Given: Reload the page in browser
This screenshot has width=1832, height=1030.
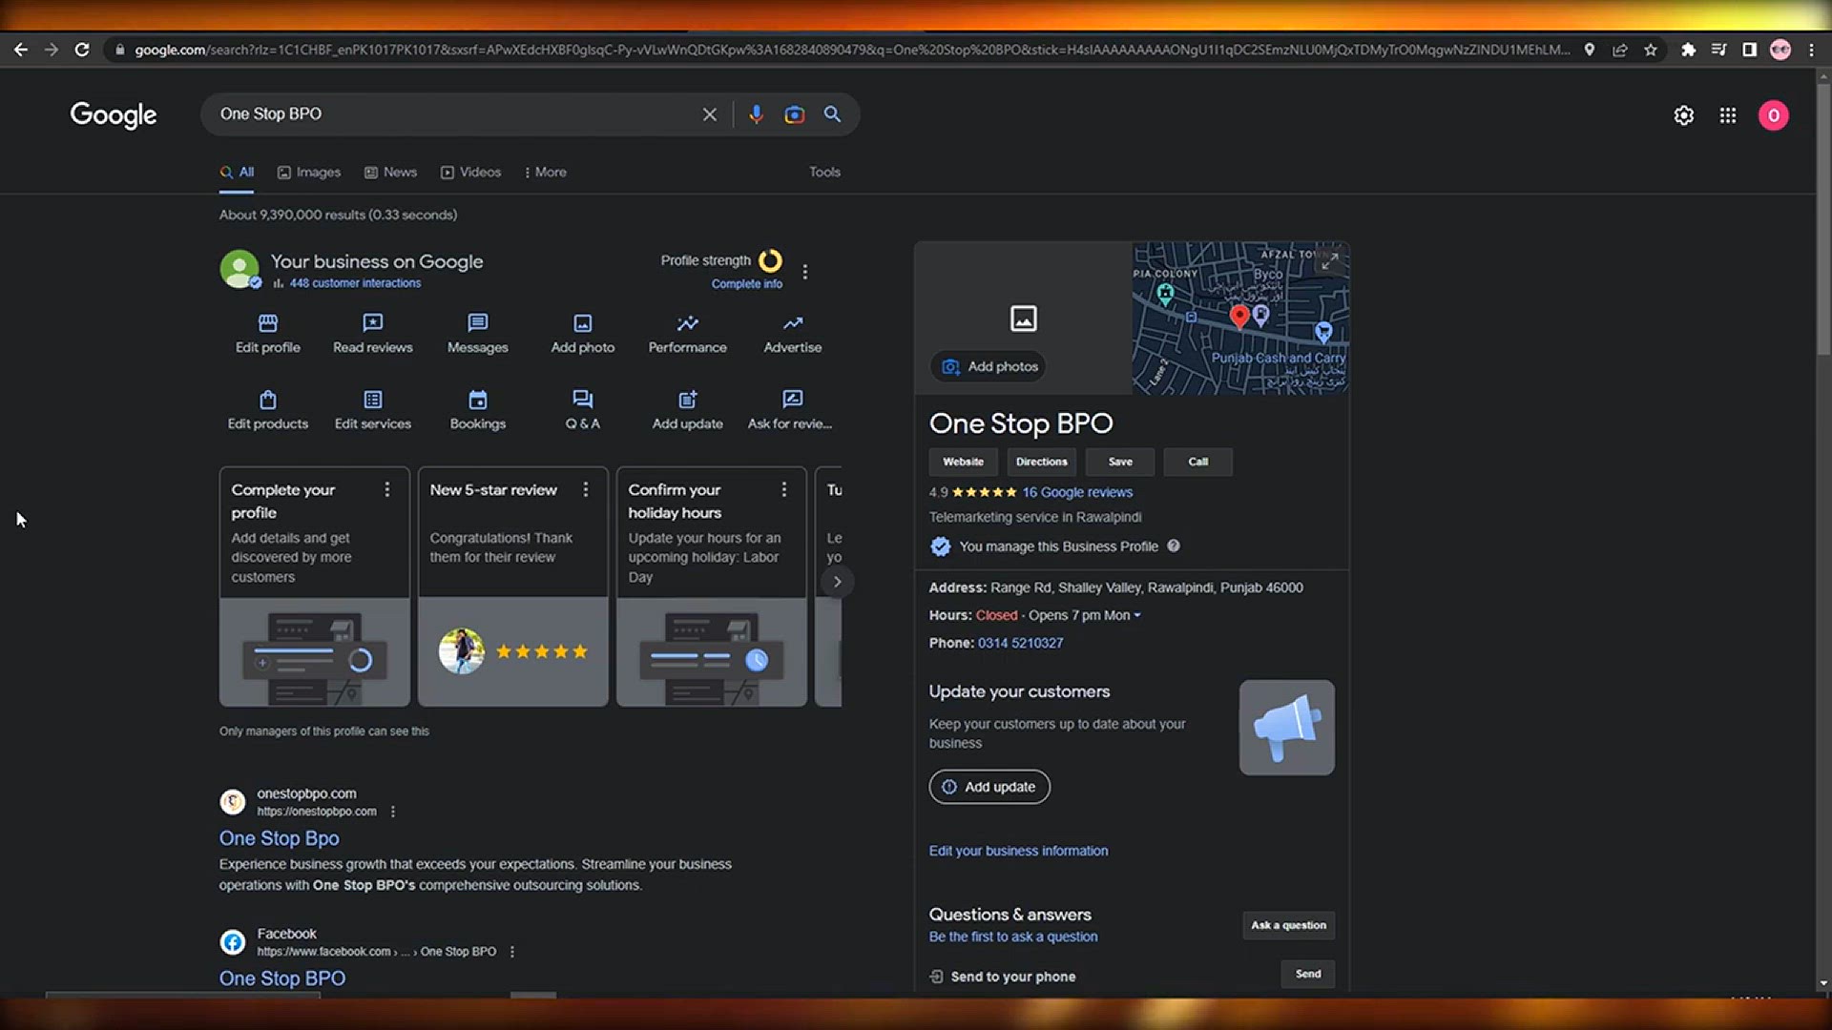Looking at the screenshot, I should pos(82,50).
